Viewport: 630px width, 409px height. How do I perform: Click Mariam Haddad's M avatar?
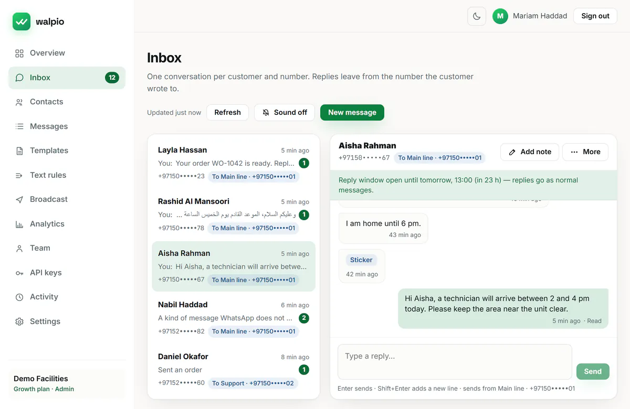pos(500,16)
